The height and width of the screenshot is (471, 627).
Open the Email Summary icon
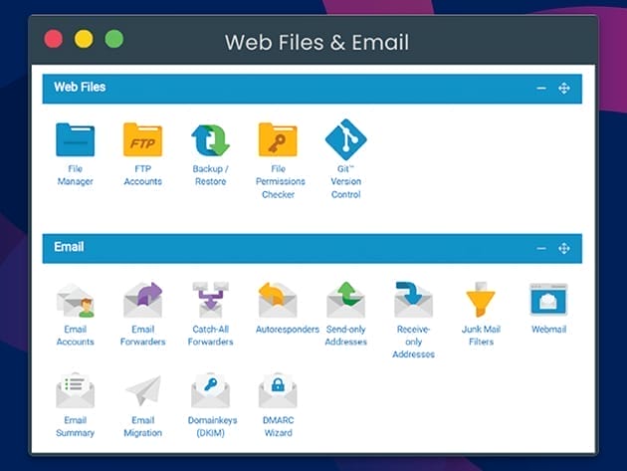75,391
